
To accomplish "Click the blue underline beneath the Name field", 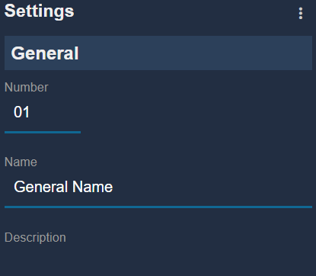I will click(x=158, y=207).
